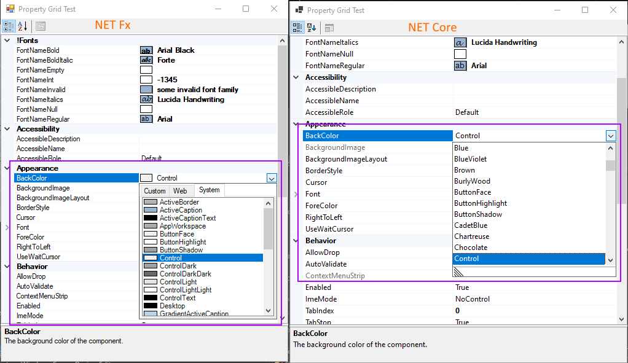This screenshot has height=363, width=628.
Task: Choose ControlText system color
Action: point(203,298)
